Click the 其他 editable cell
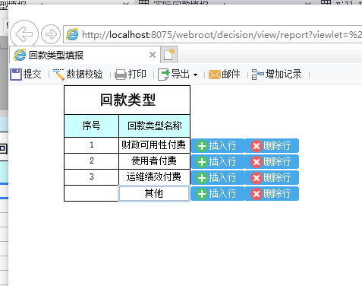The width and height of the screenshot is (362, 286). tap(154, 194)
